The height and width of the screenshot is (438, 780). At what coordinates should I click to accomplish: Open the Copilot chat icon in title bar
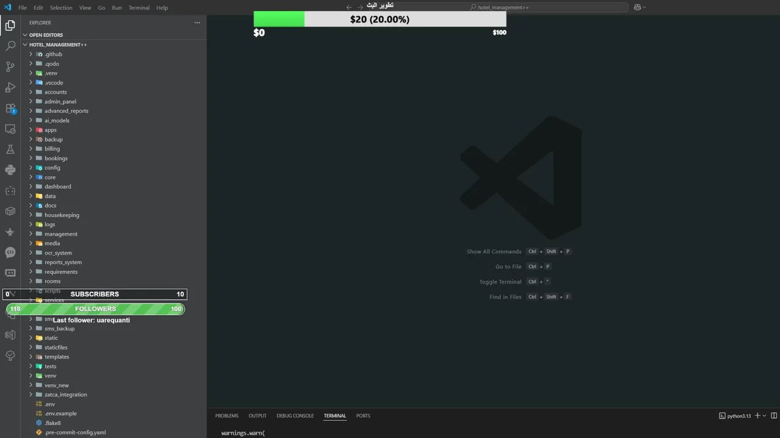tap(637, 7)
